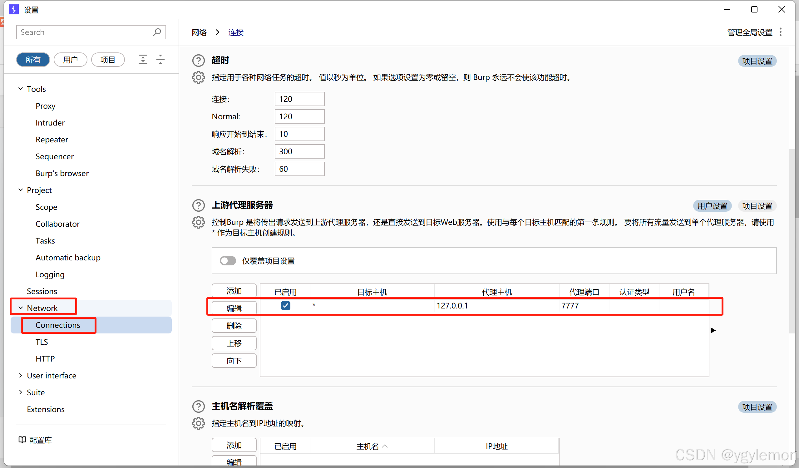Open the 管理全局设置 three-dot menu

click(x=781, y=32)
